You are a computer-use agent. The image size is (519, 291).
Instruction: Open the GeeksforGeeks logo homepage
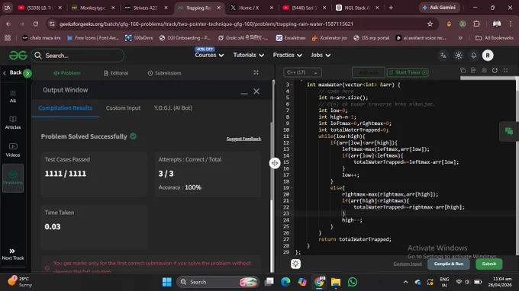pyautogui.click(x=18, y=55)
